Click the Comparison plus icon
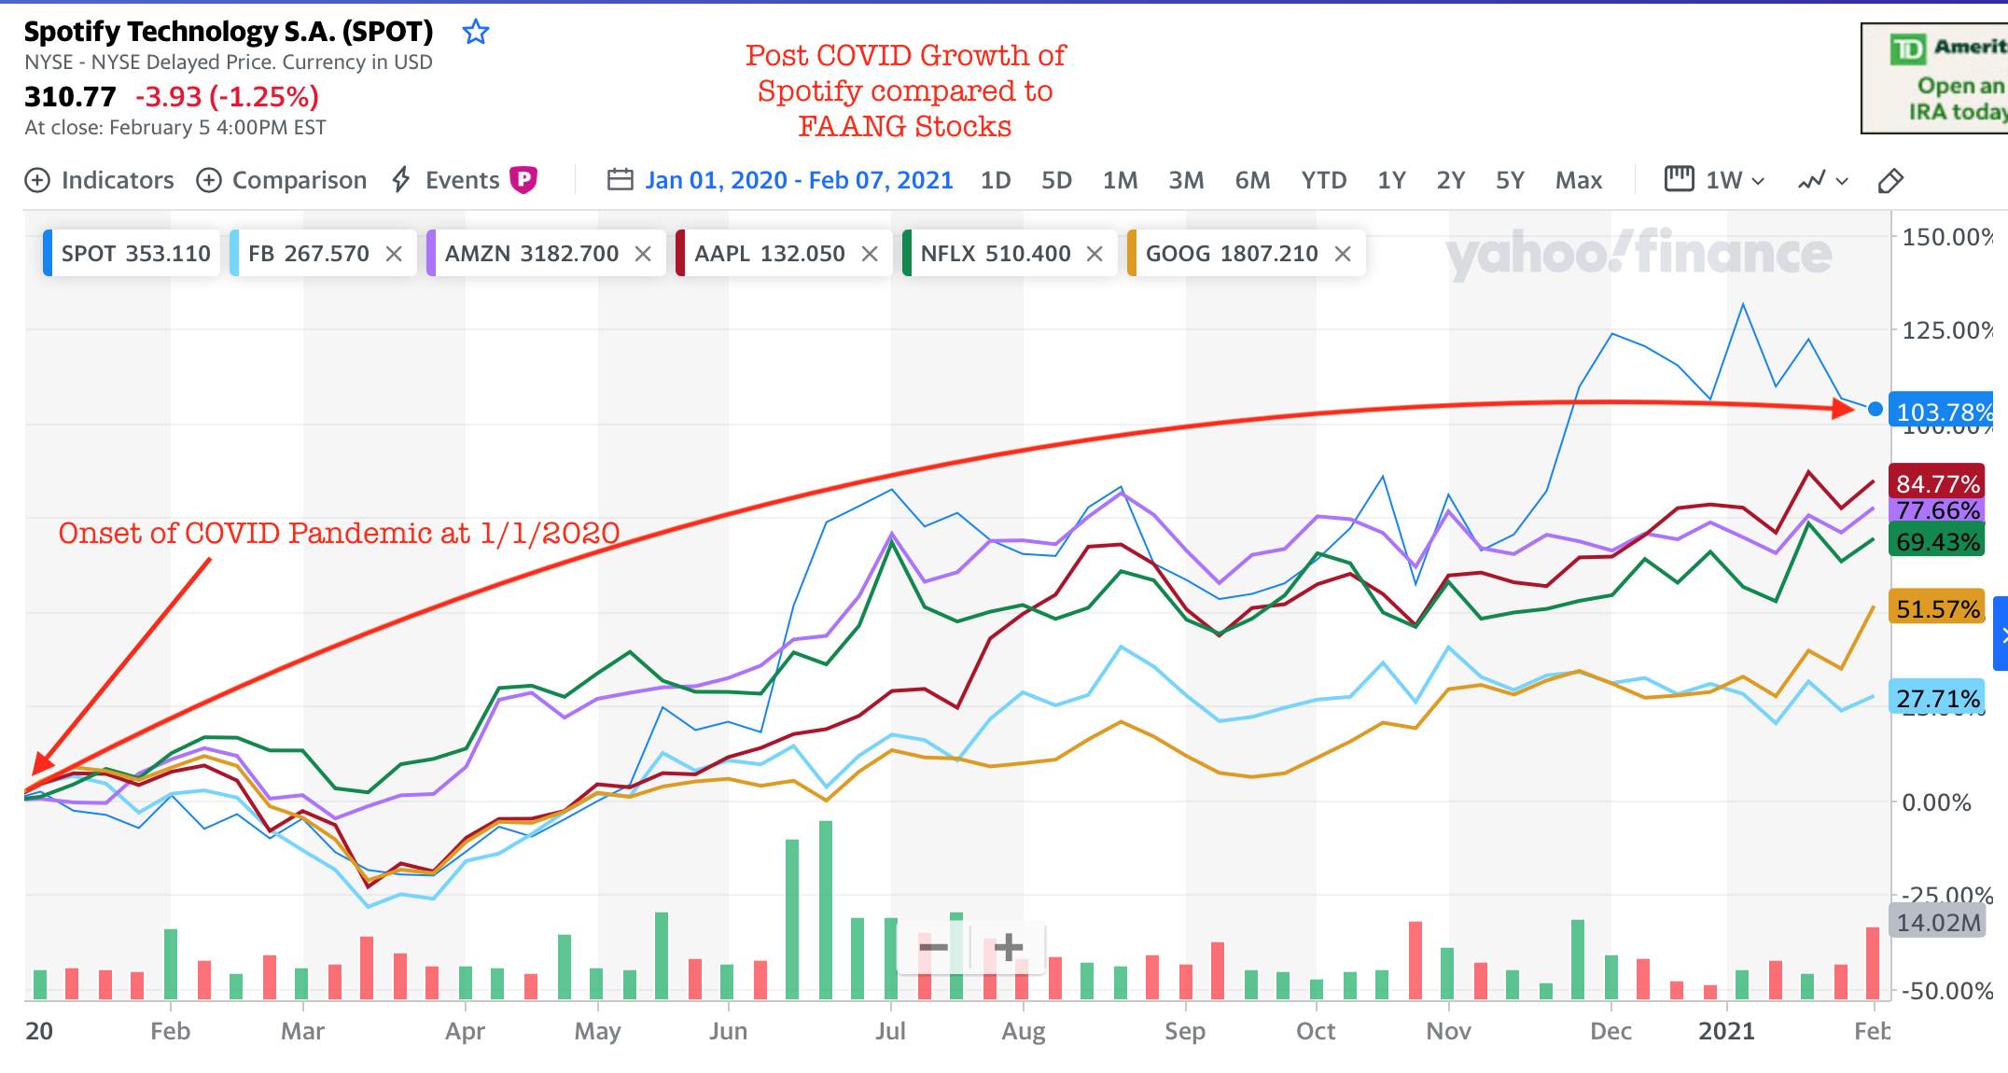This screenshot has width=2008, height=1073. (209, 180)
